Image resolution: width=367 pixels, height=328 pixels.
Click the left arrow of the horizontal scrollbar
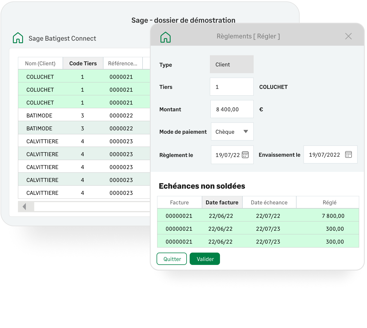coord(24,207)
